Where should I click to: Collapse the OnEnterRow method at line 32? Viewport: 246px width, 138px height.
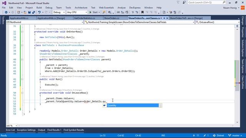[22, 31]
